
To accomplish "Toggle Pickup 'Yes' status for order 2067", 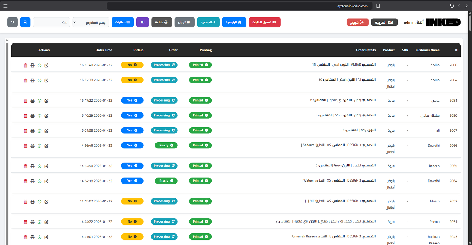I will point(132,130).
